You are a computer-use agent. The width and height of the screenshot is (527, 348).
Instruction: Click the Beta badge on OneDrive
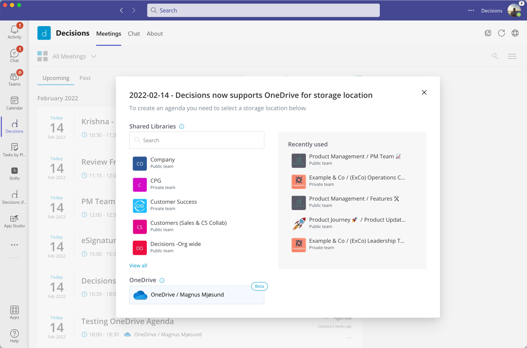[259, 286]
